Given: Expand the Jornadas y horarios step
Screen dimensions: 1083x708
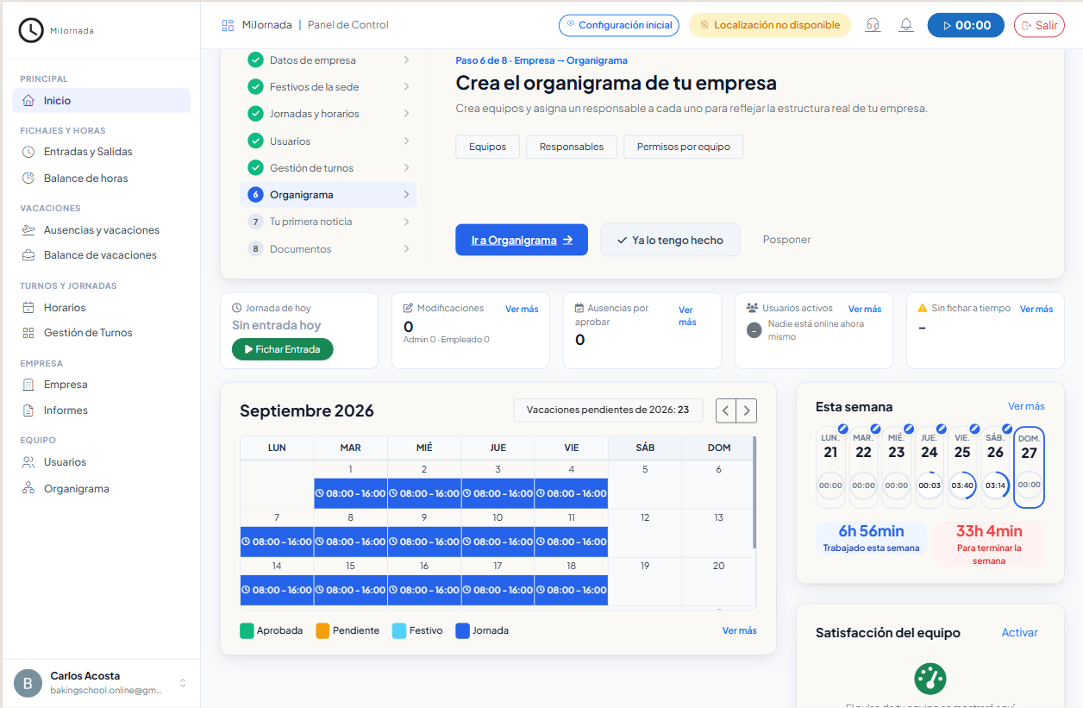Looking at the screenshot, I should coord(329,114).
